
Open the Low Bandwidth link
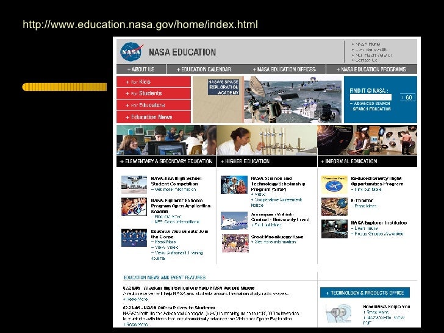(369, 49)
